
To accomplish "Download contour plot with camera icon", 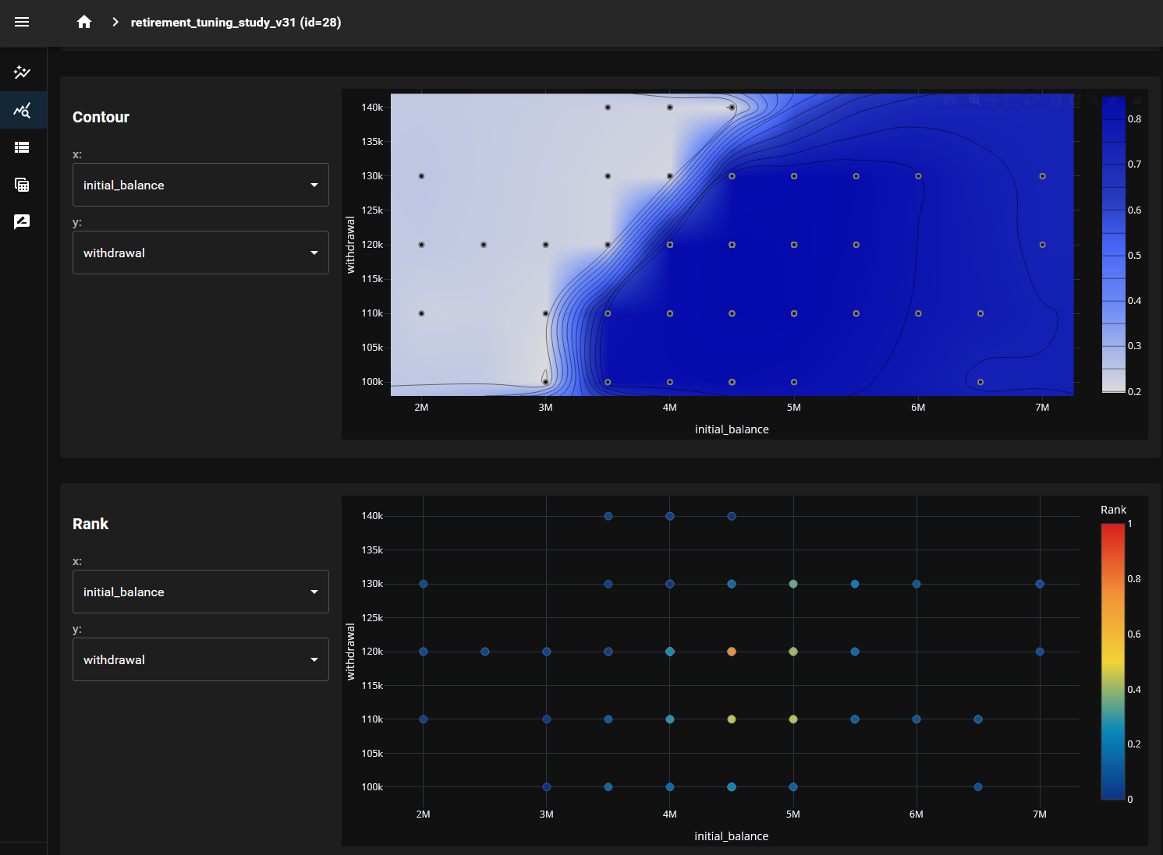I will (950, 101).
